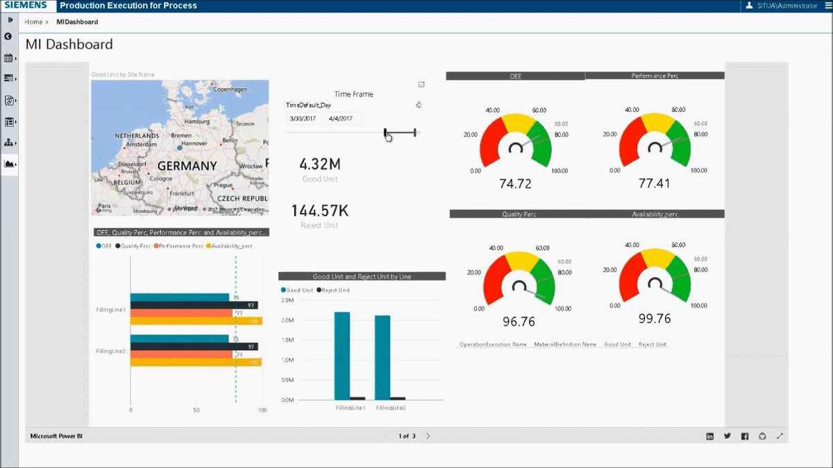Expand the sidebar with the top arrow icon
This screenshot has width=833, height=468.
tap(10, 20)
